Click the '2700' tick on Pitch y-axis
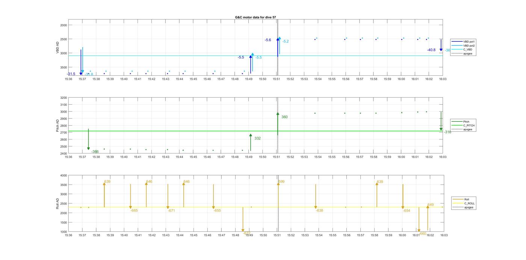526x260 pixels. click(63, 132)
